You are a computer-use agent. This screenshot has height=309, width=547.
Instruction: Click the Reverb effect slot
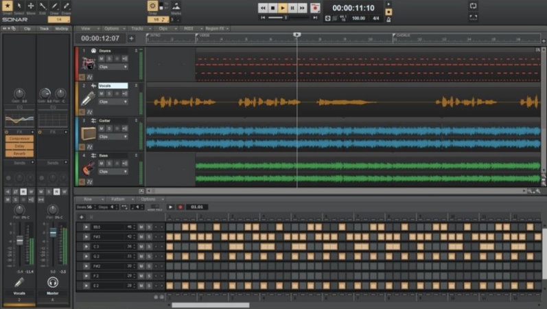(x=19, y=154)
